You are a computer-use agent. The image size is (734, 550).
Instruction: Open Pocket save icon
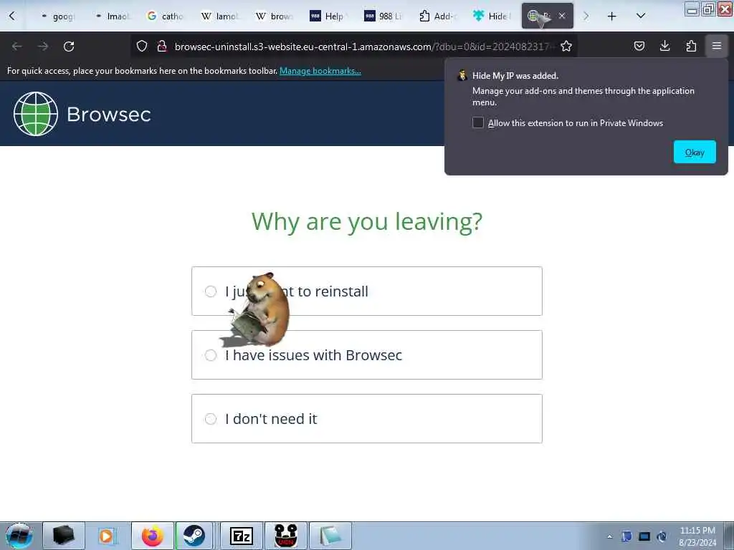639,46
